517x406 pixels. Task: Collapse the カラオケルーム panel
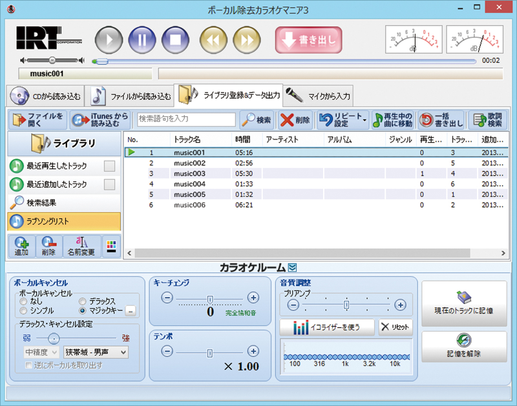[x=292, y=267]
